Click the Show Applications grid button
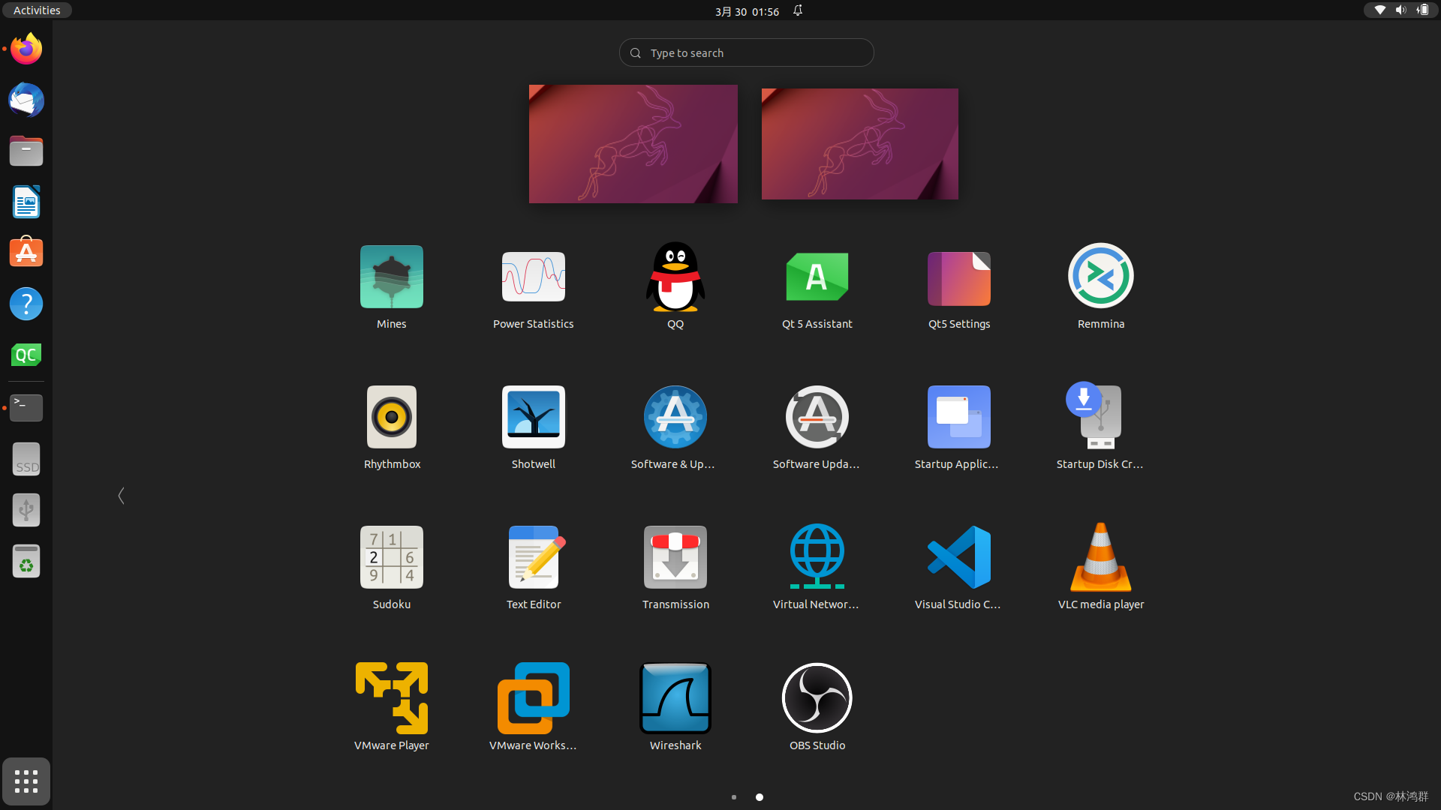 [26, 781]
